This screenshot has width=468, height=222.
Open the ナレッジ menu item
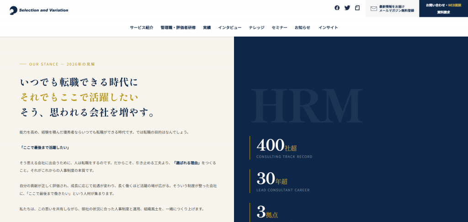[x=257, y=27]
